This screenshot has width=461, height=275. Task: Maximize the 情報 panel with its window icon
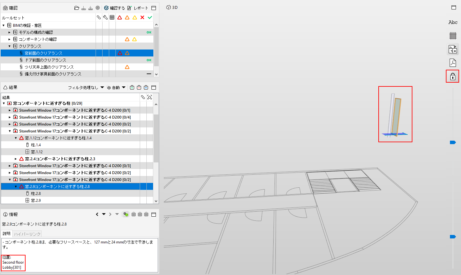point(154,214)
